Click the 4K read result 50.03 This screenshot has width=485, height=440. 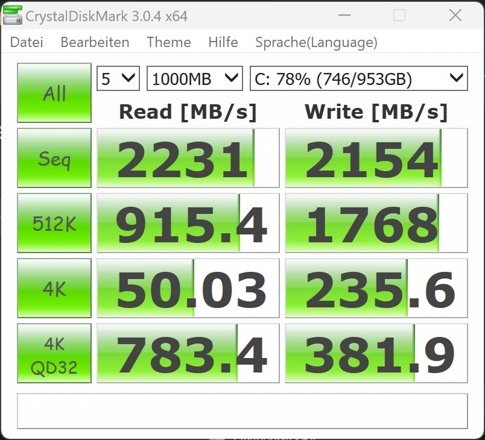tap(188, 288)
